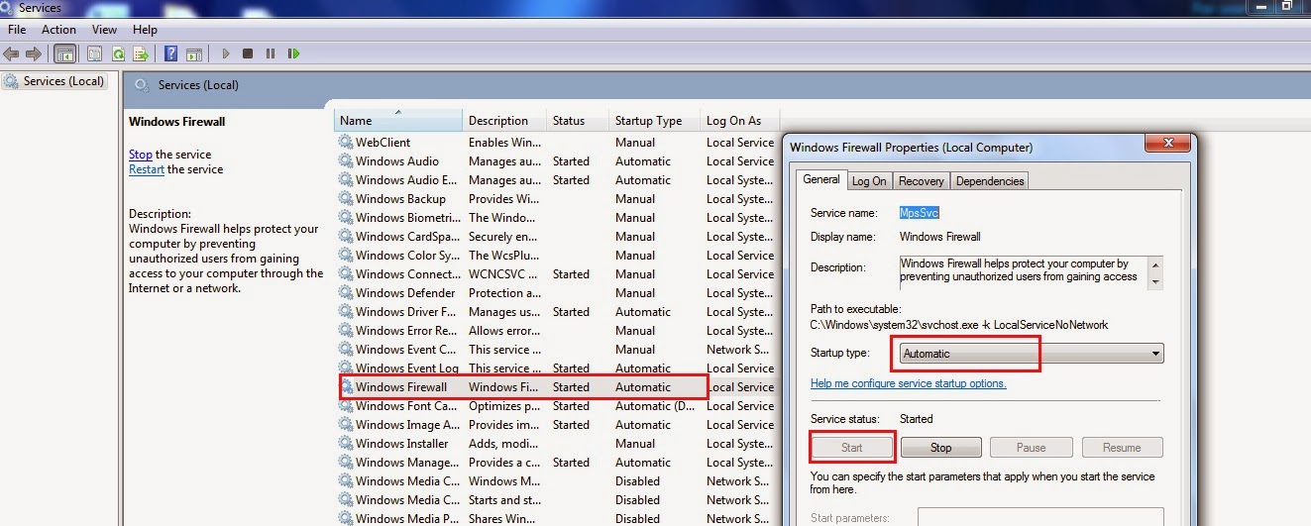Select Services (Local) in the console tree

point(55,81)
